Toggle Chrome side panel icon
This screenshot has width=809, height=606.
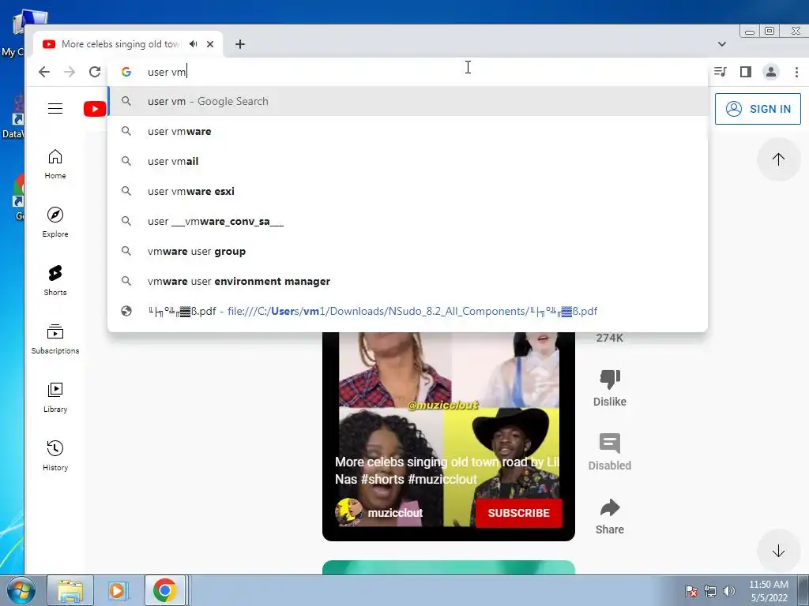pos(746,72)
